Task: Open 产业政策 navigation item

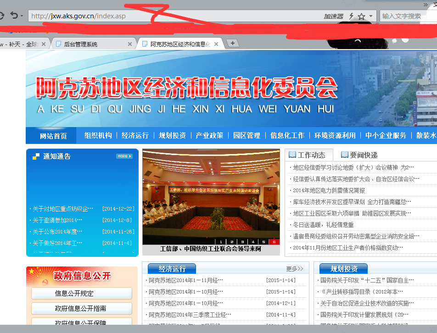Action: click(x=210, y=135)
